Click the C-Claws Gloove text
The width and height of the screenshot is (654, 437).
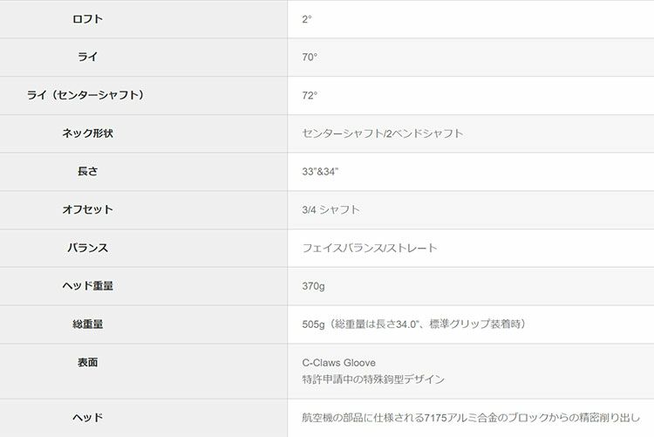(x=338, y=362)
